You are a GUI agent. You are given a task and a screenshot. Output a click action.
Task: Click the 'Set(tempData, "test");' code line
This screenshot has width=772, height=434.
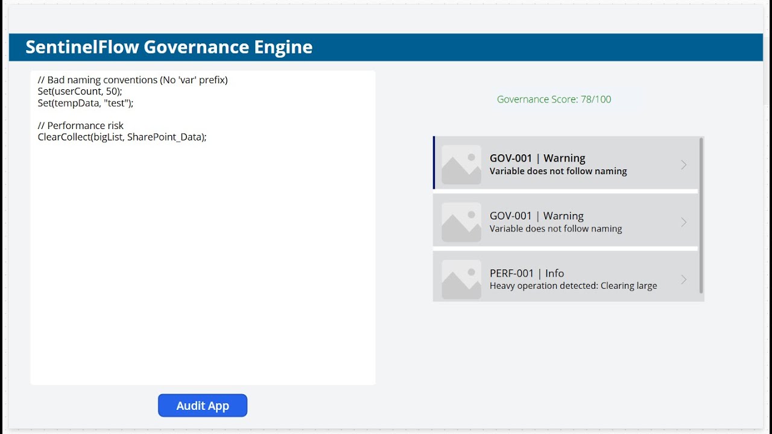(85, 102)
